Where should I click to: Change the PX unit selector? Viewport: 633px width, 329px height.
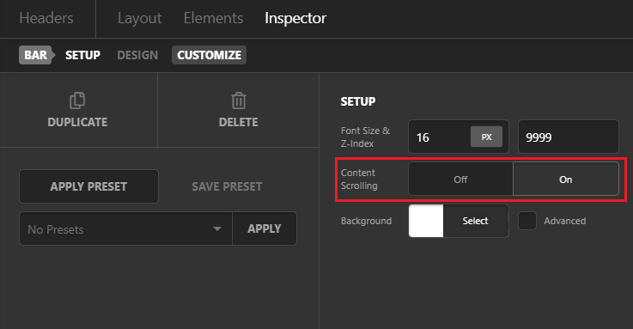[x=486, y=137]
